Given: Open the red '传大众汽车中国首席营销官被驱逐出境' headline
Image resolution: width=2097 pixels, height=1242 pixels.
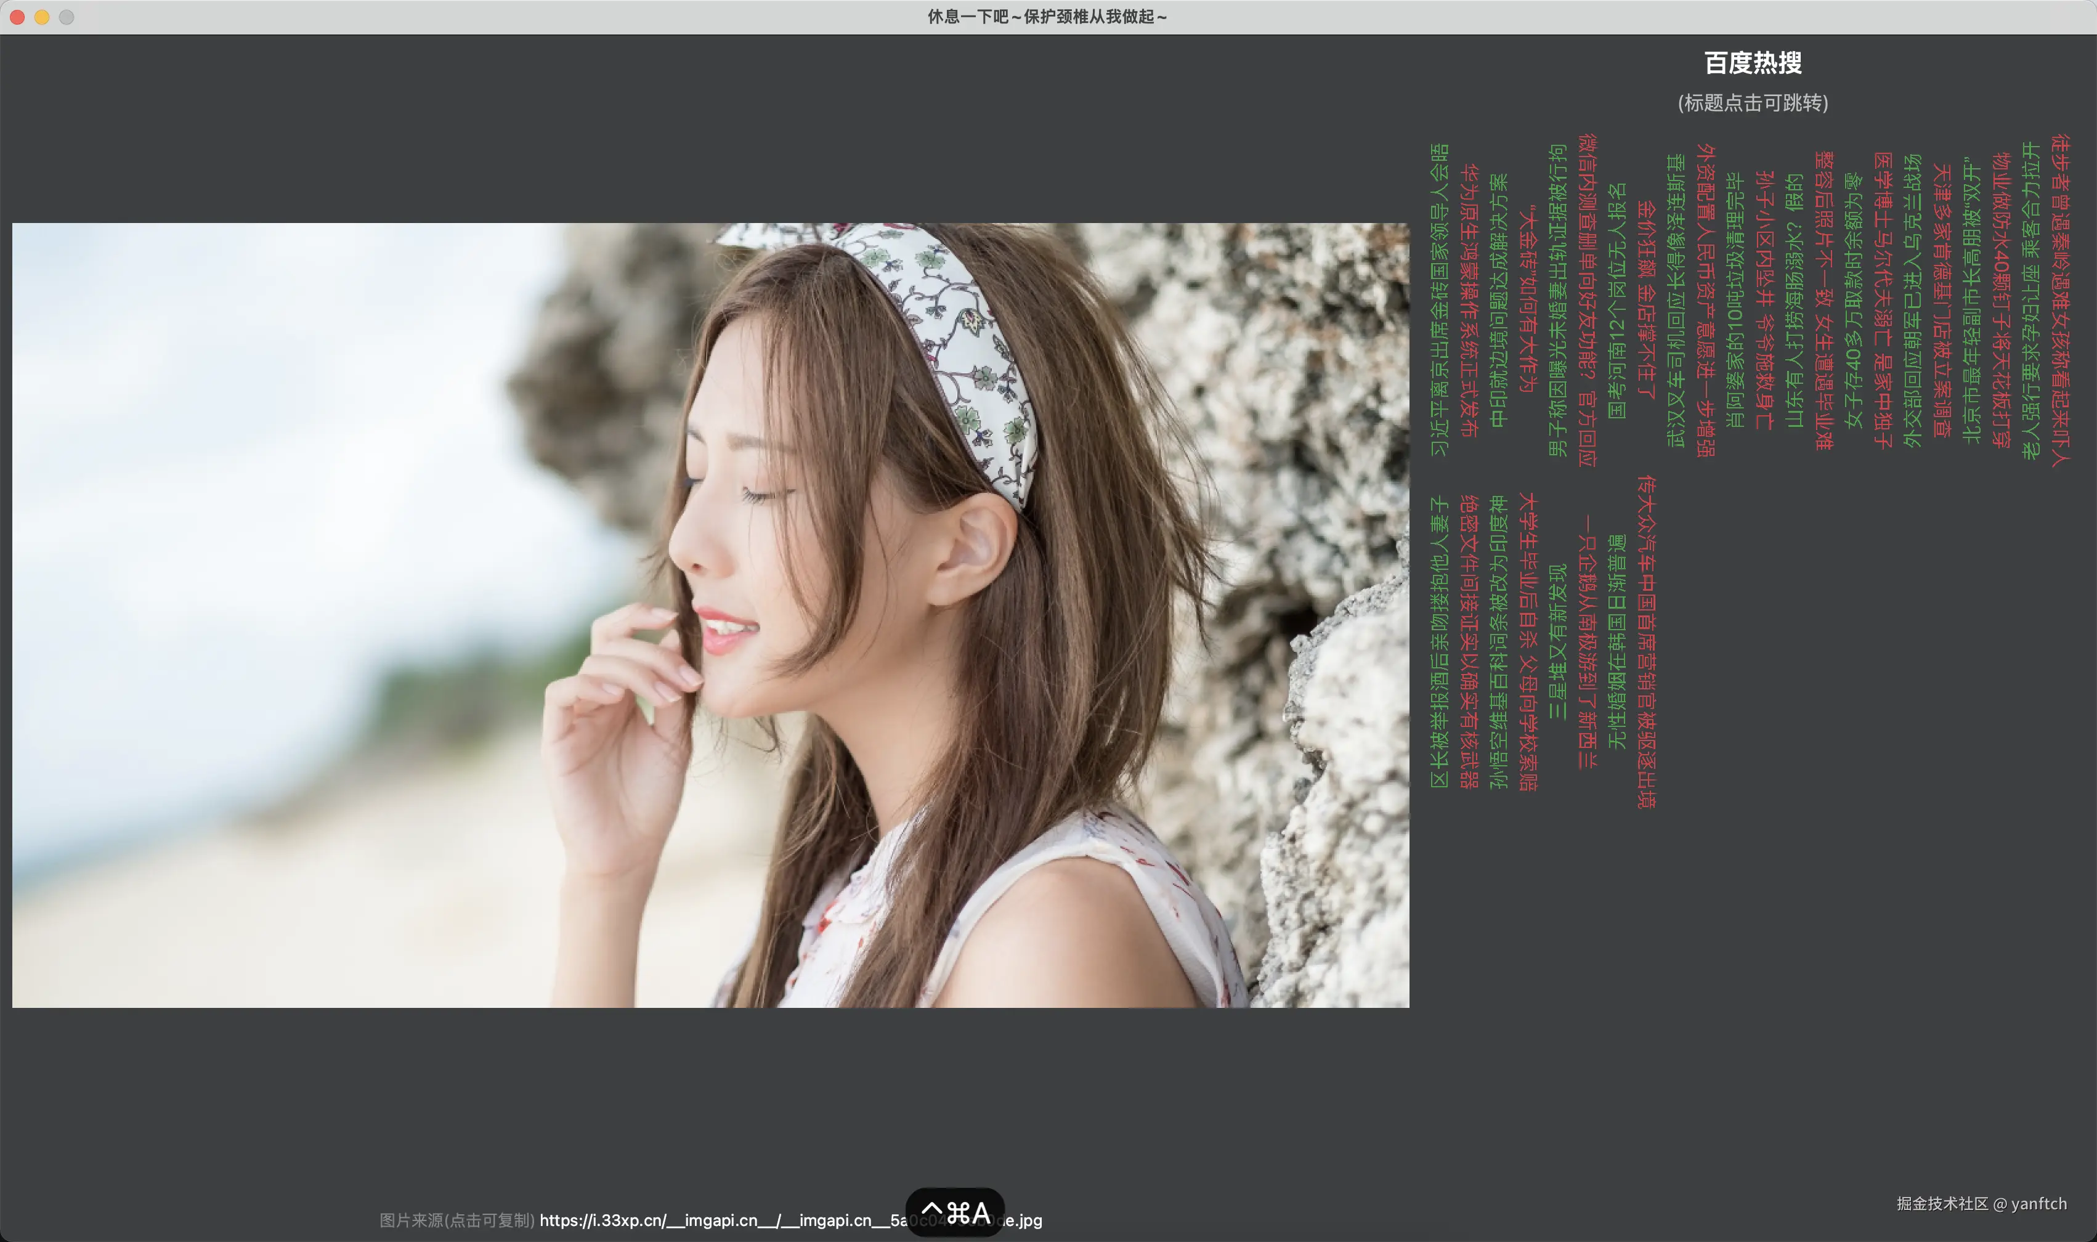Looking at the screenshot, I should tap(1646, 641).
